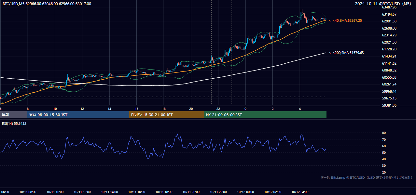Click the BTC/USD,M5 OHLC header text
Viewport: 416px width, 195px height.
coord(47,4)
